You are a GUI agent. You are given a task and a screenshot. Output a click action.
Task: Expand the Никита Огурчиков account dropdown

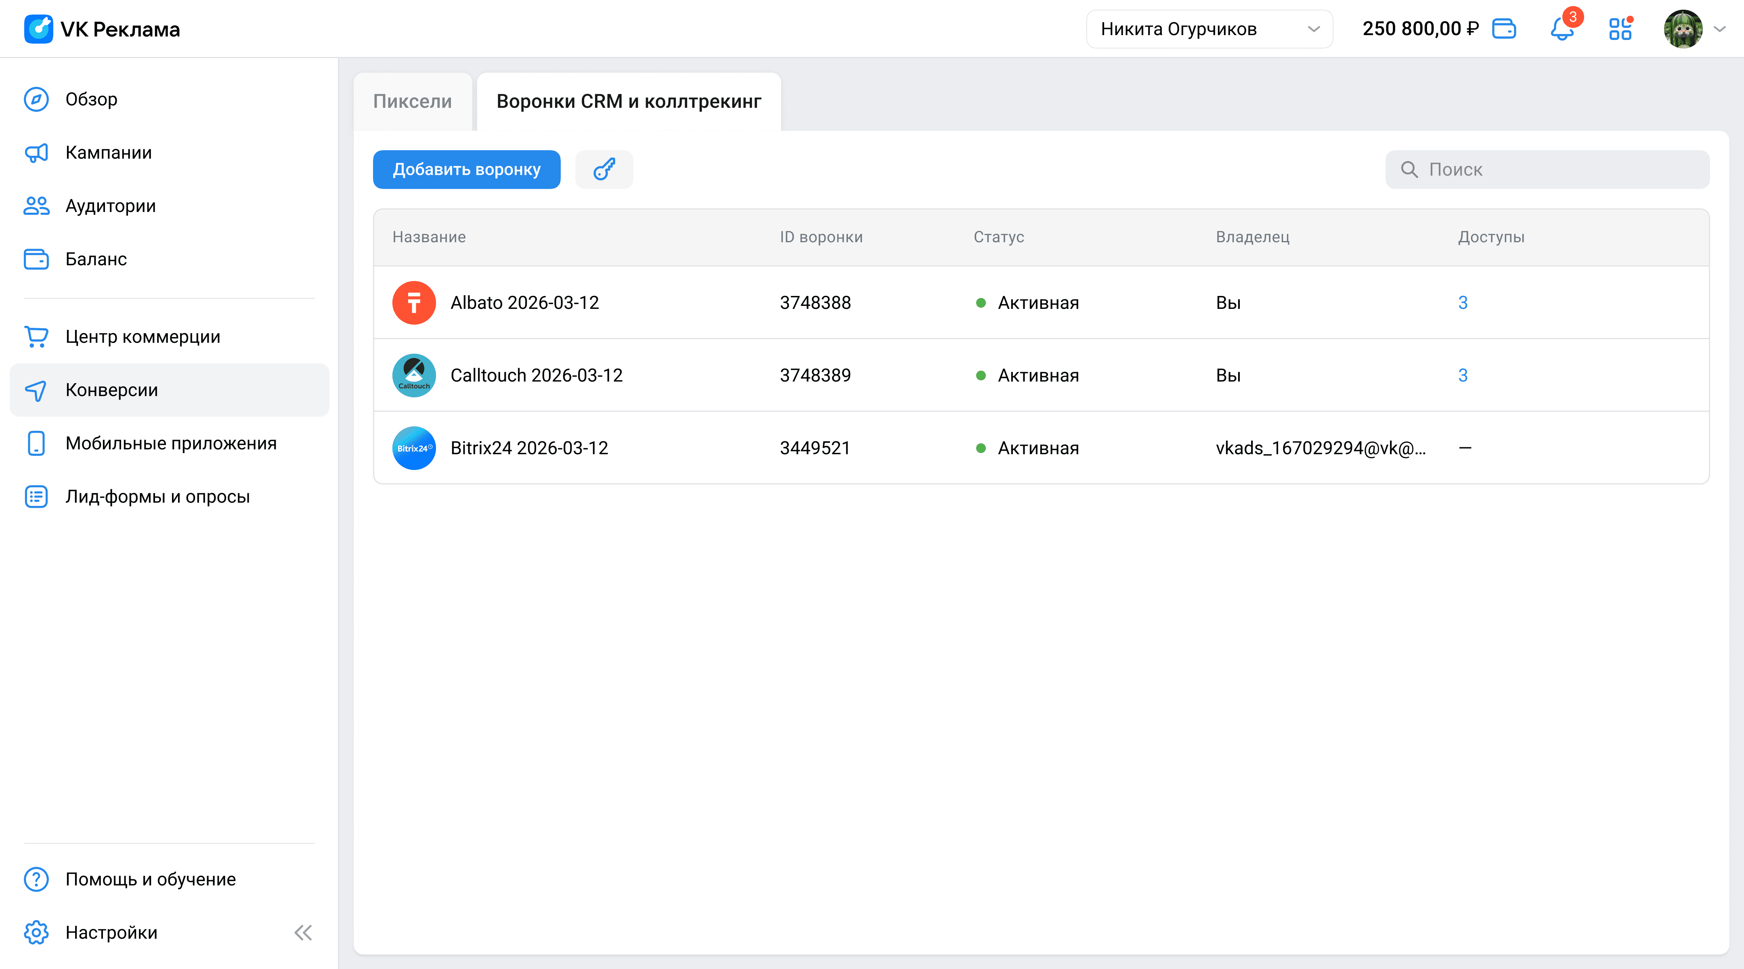point(1209,29)
